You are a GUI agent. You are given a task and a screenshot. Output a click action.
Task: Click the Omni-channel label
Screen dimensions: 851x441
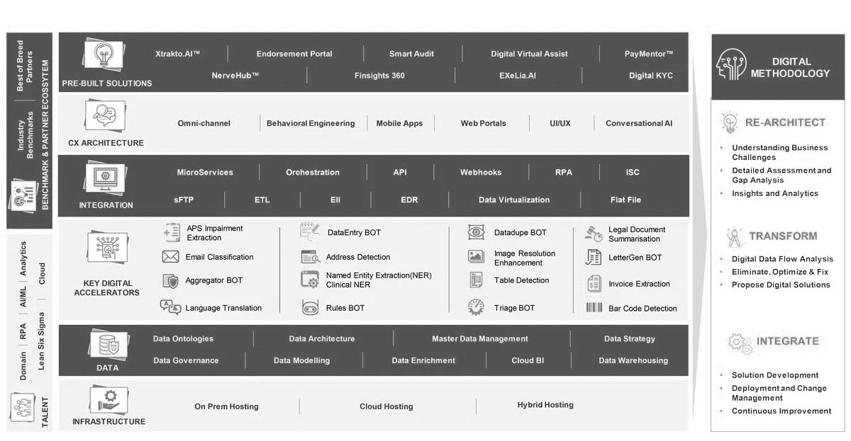pyautogui.click(x=204, y=123)
